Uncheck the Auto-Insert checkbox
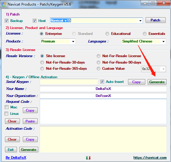Viewport: 171px width, 162px height. (x=102, y=82)
